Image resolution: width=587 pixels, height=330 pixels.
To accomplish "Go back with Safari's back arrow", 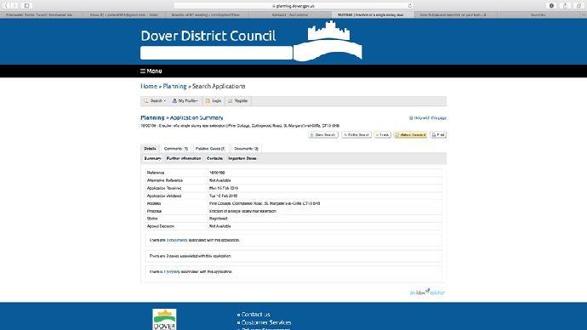I will tap(6, 6).
